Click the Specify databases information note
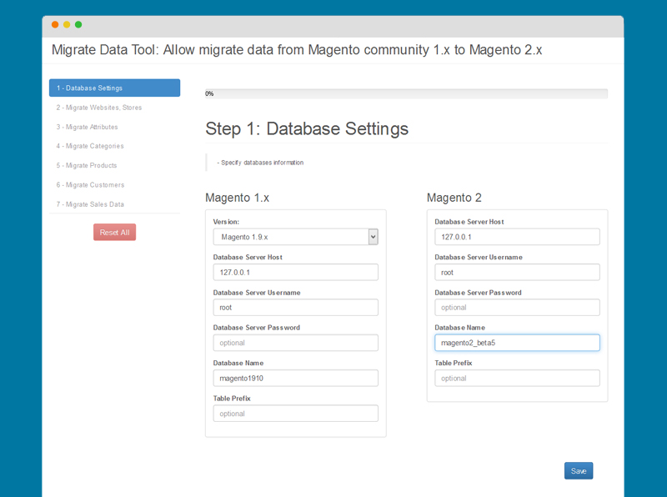 point(260,163)
